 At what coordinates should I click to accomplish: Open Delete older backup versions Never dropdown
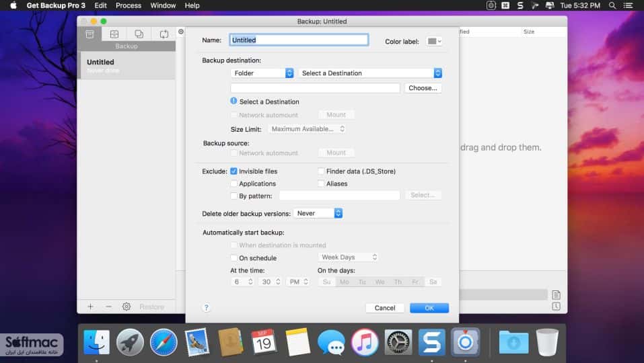click(x=318, y=213)
